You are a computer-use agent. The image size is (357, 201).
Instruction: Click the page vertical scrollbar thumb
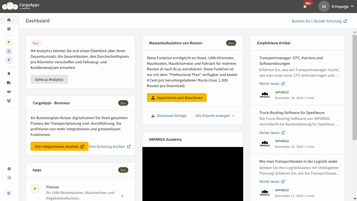click(x=355, y=87)
